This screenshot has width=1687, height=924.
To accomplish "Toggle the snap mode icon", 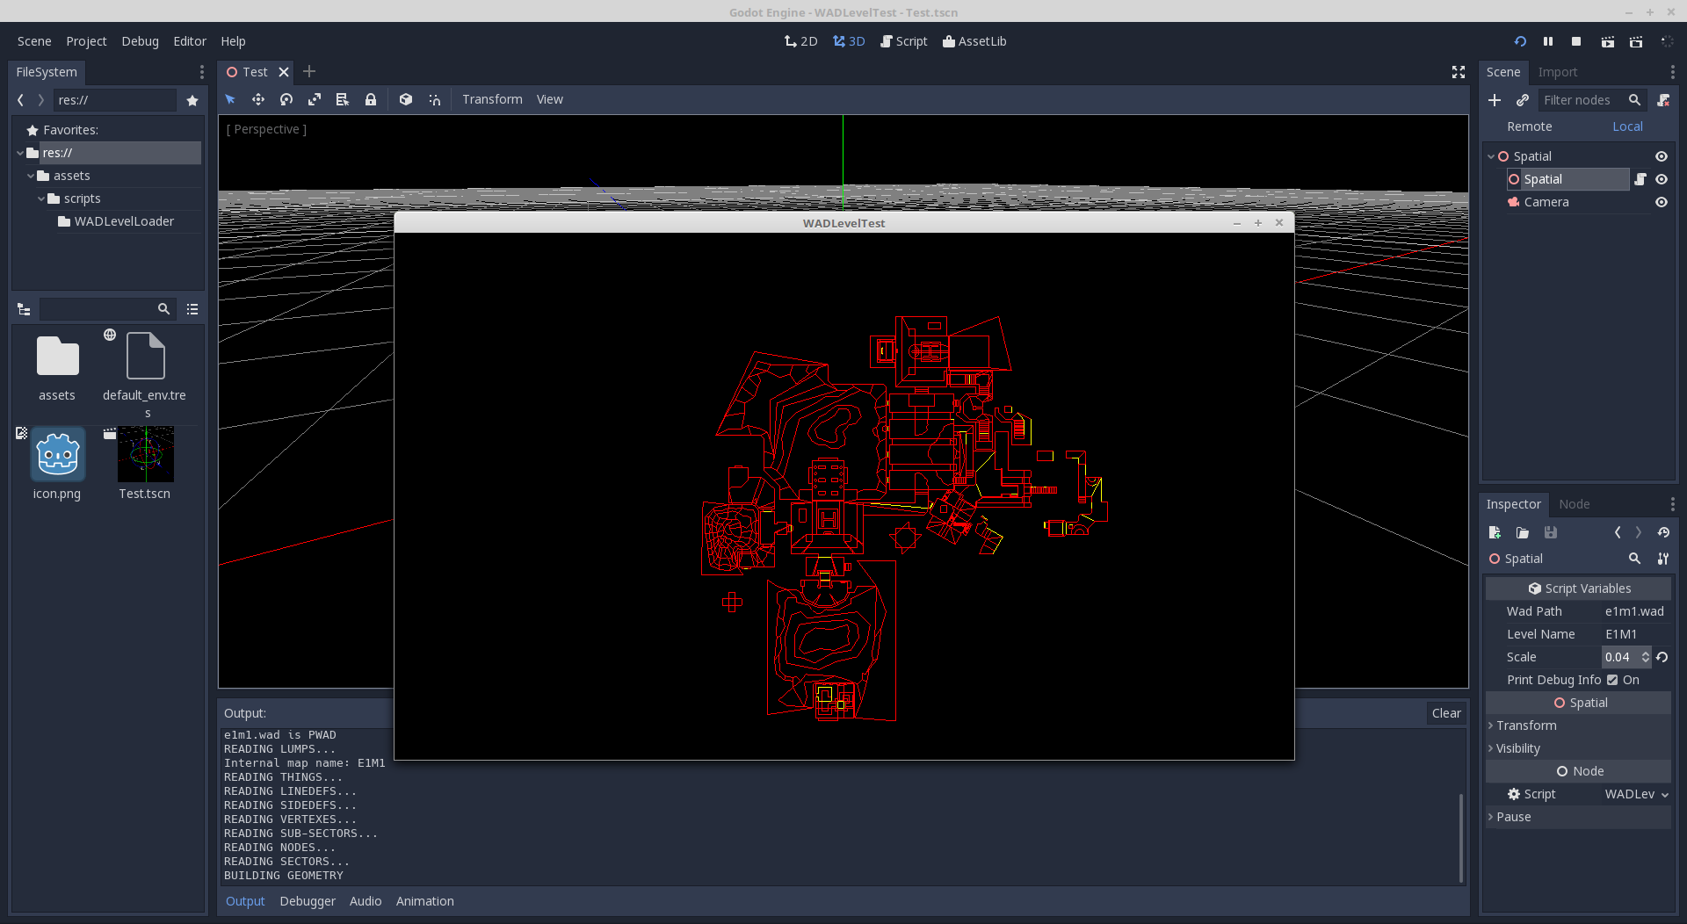I will (x=434, y=99).
